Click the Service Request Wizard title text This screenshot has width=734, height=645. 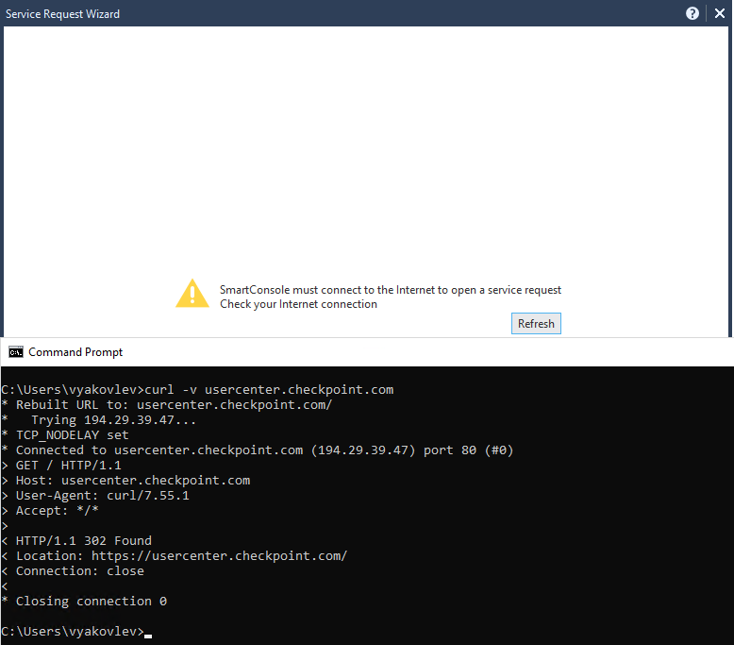63,14
